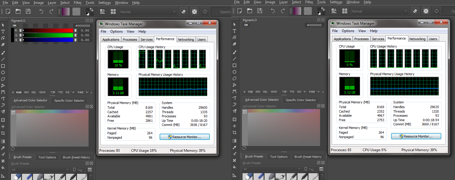Select the Polygon tool in left Krita toolbox
Viewport: 455px width, 180px height.
click(3, 79)
